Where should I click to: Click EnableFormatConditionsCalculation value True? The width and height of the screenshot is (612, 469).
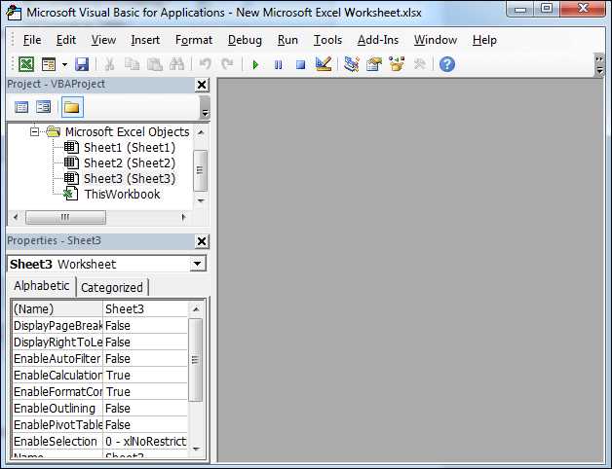coord(145,391)
